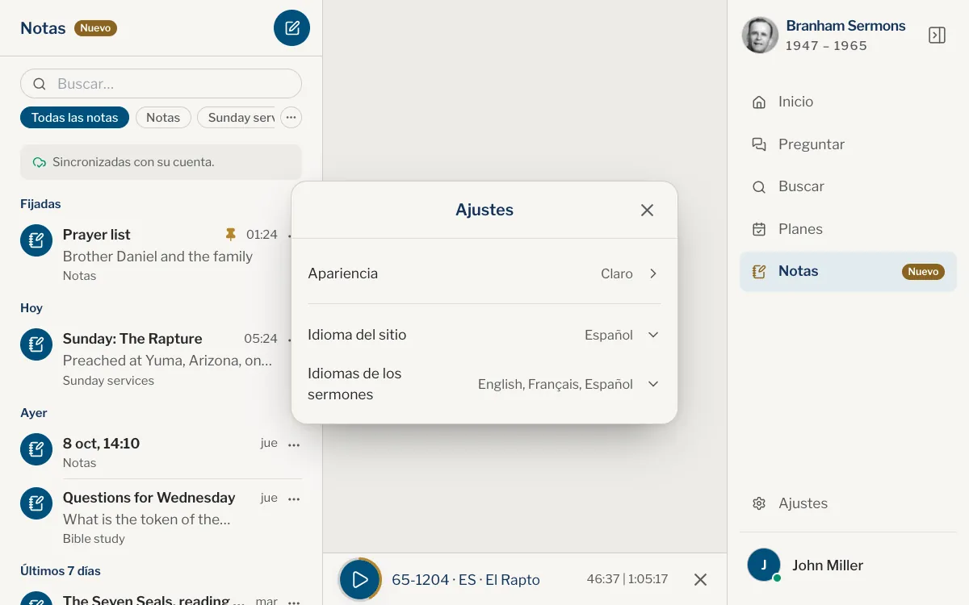Click the Sunday: The Rapture note icon
The height and width of the screenshot is (605, 969).
pos(36,344)
